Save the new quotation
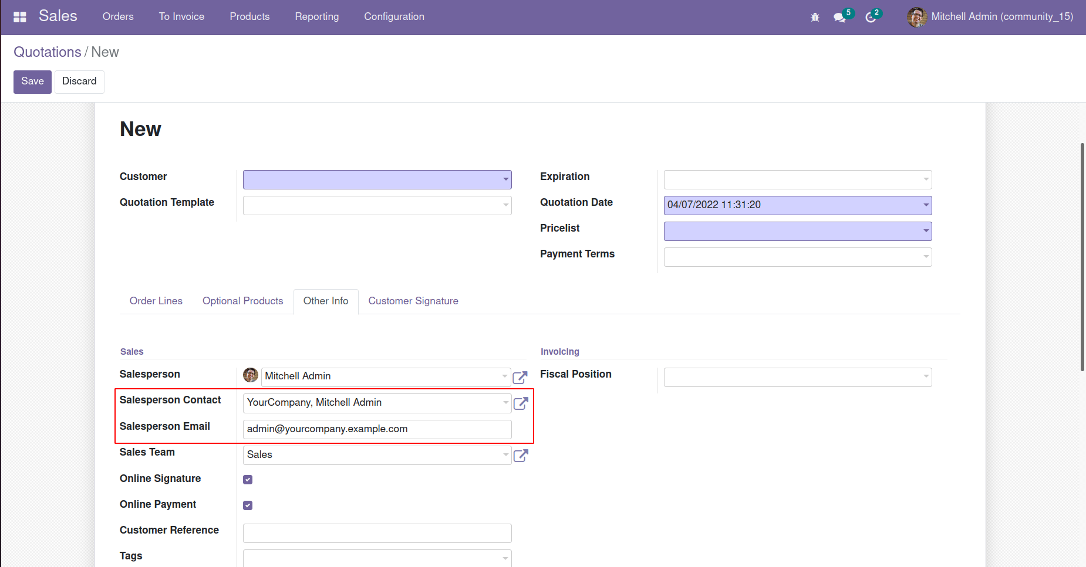 pyautogui.click(x=32, y=82)
